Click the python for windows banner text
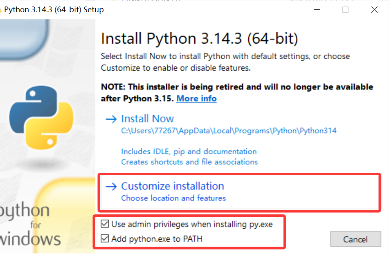This screenshot has width=389, height=254. click(x=30, y=224)
